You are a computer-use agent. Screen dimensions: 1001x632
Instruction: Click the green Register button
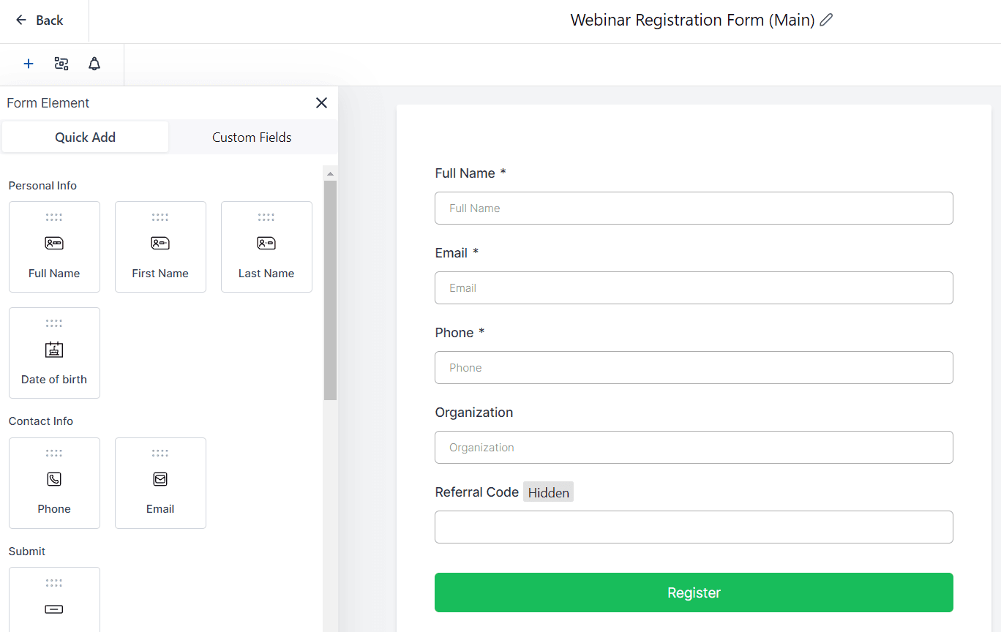click(694, 592)
